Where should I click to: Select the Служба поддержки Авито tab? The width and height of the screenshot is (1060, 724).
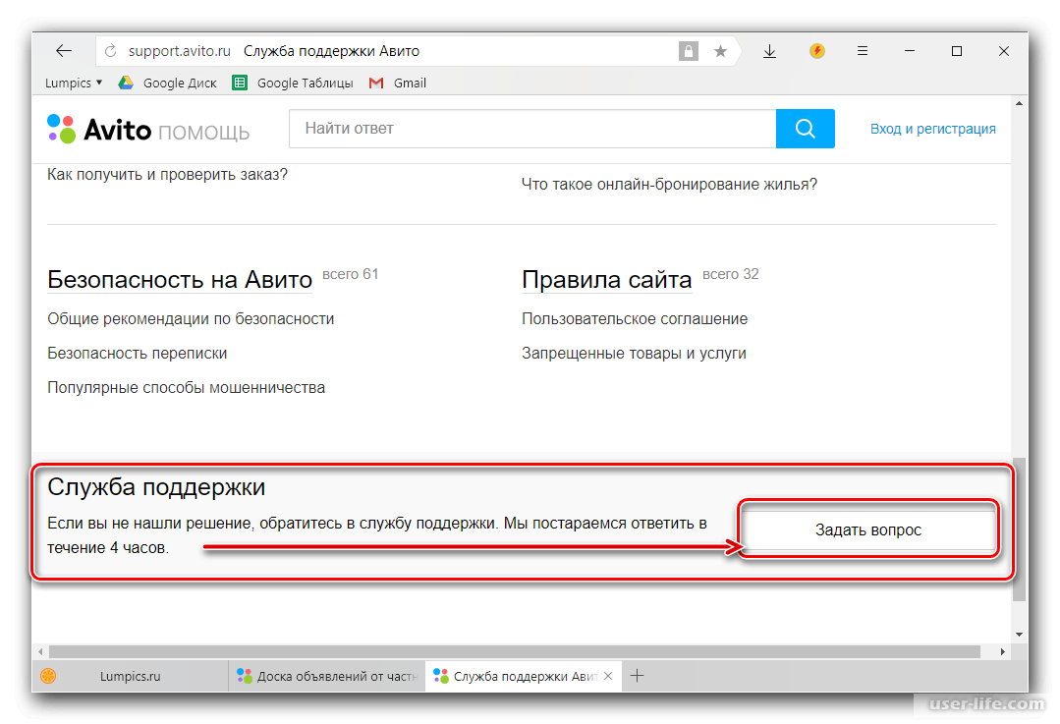pyautogui.click(x=524, y=676)
